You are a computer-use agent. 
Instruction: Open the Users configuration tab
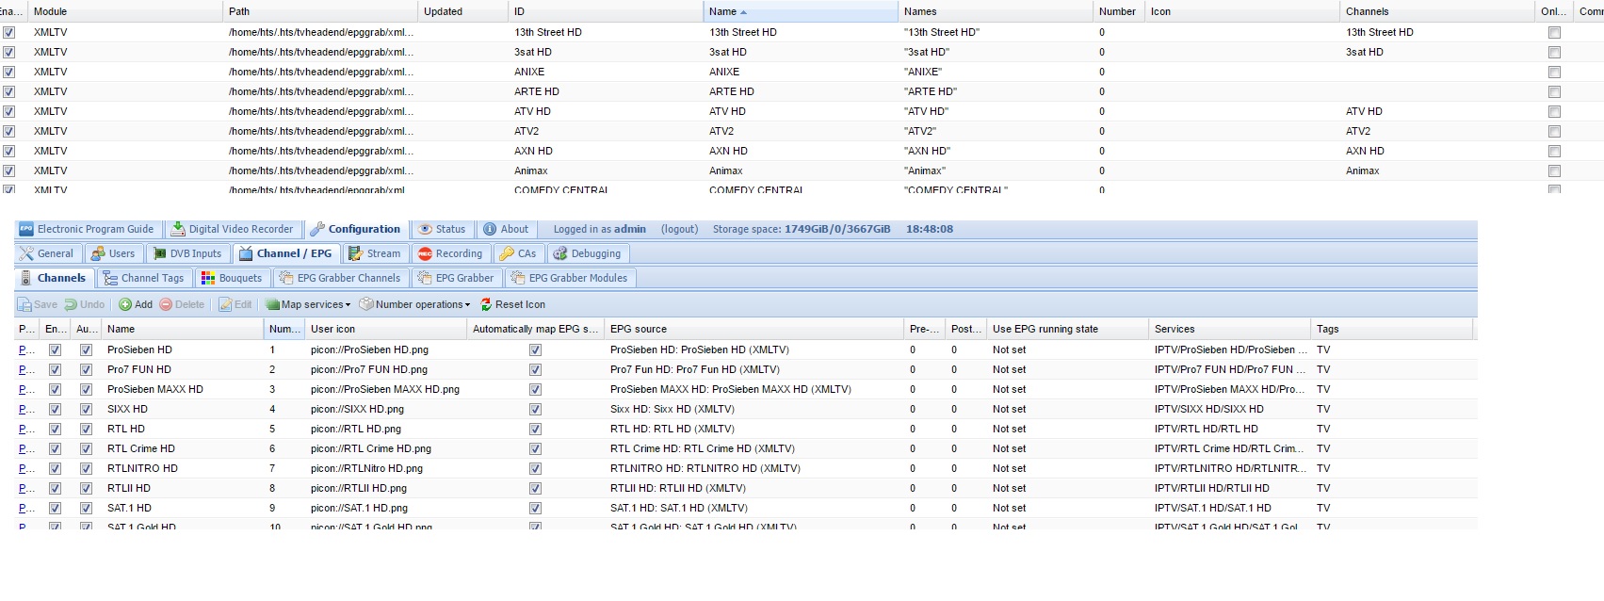coord(114,253)
